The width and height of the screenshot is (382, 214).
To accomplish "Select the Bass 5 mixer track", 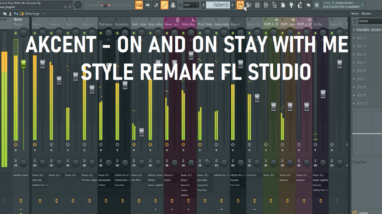I will pos(235,24).
